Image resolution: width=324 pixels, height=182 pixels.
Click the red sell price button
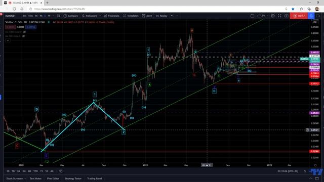pyautogui.click(x=10, y=27)
